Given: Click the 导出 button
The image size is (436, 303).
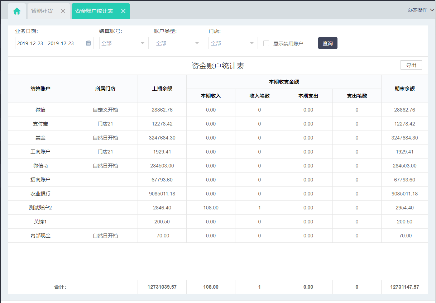Looking at the screenshot, I should 411,65.
